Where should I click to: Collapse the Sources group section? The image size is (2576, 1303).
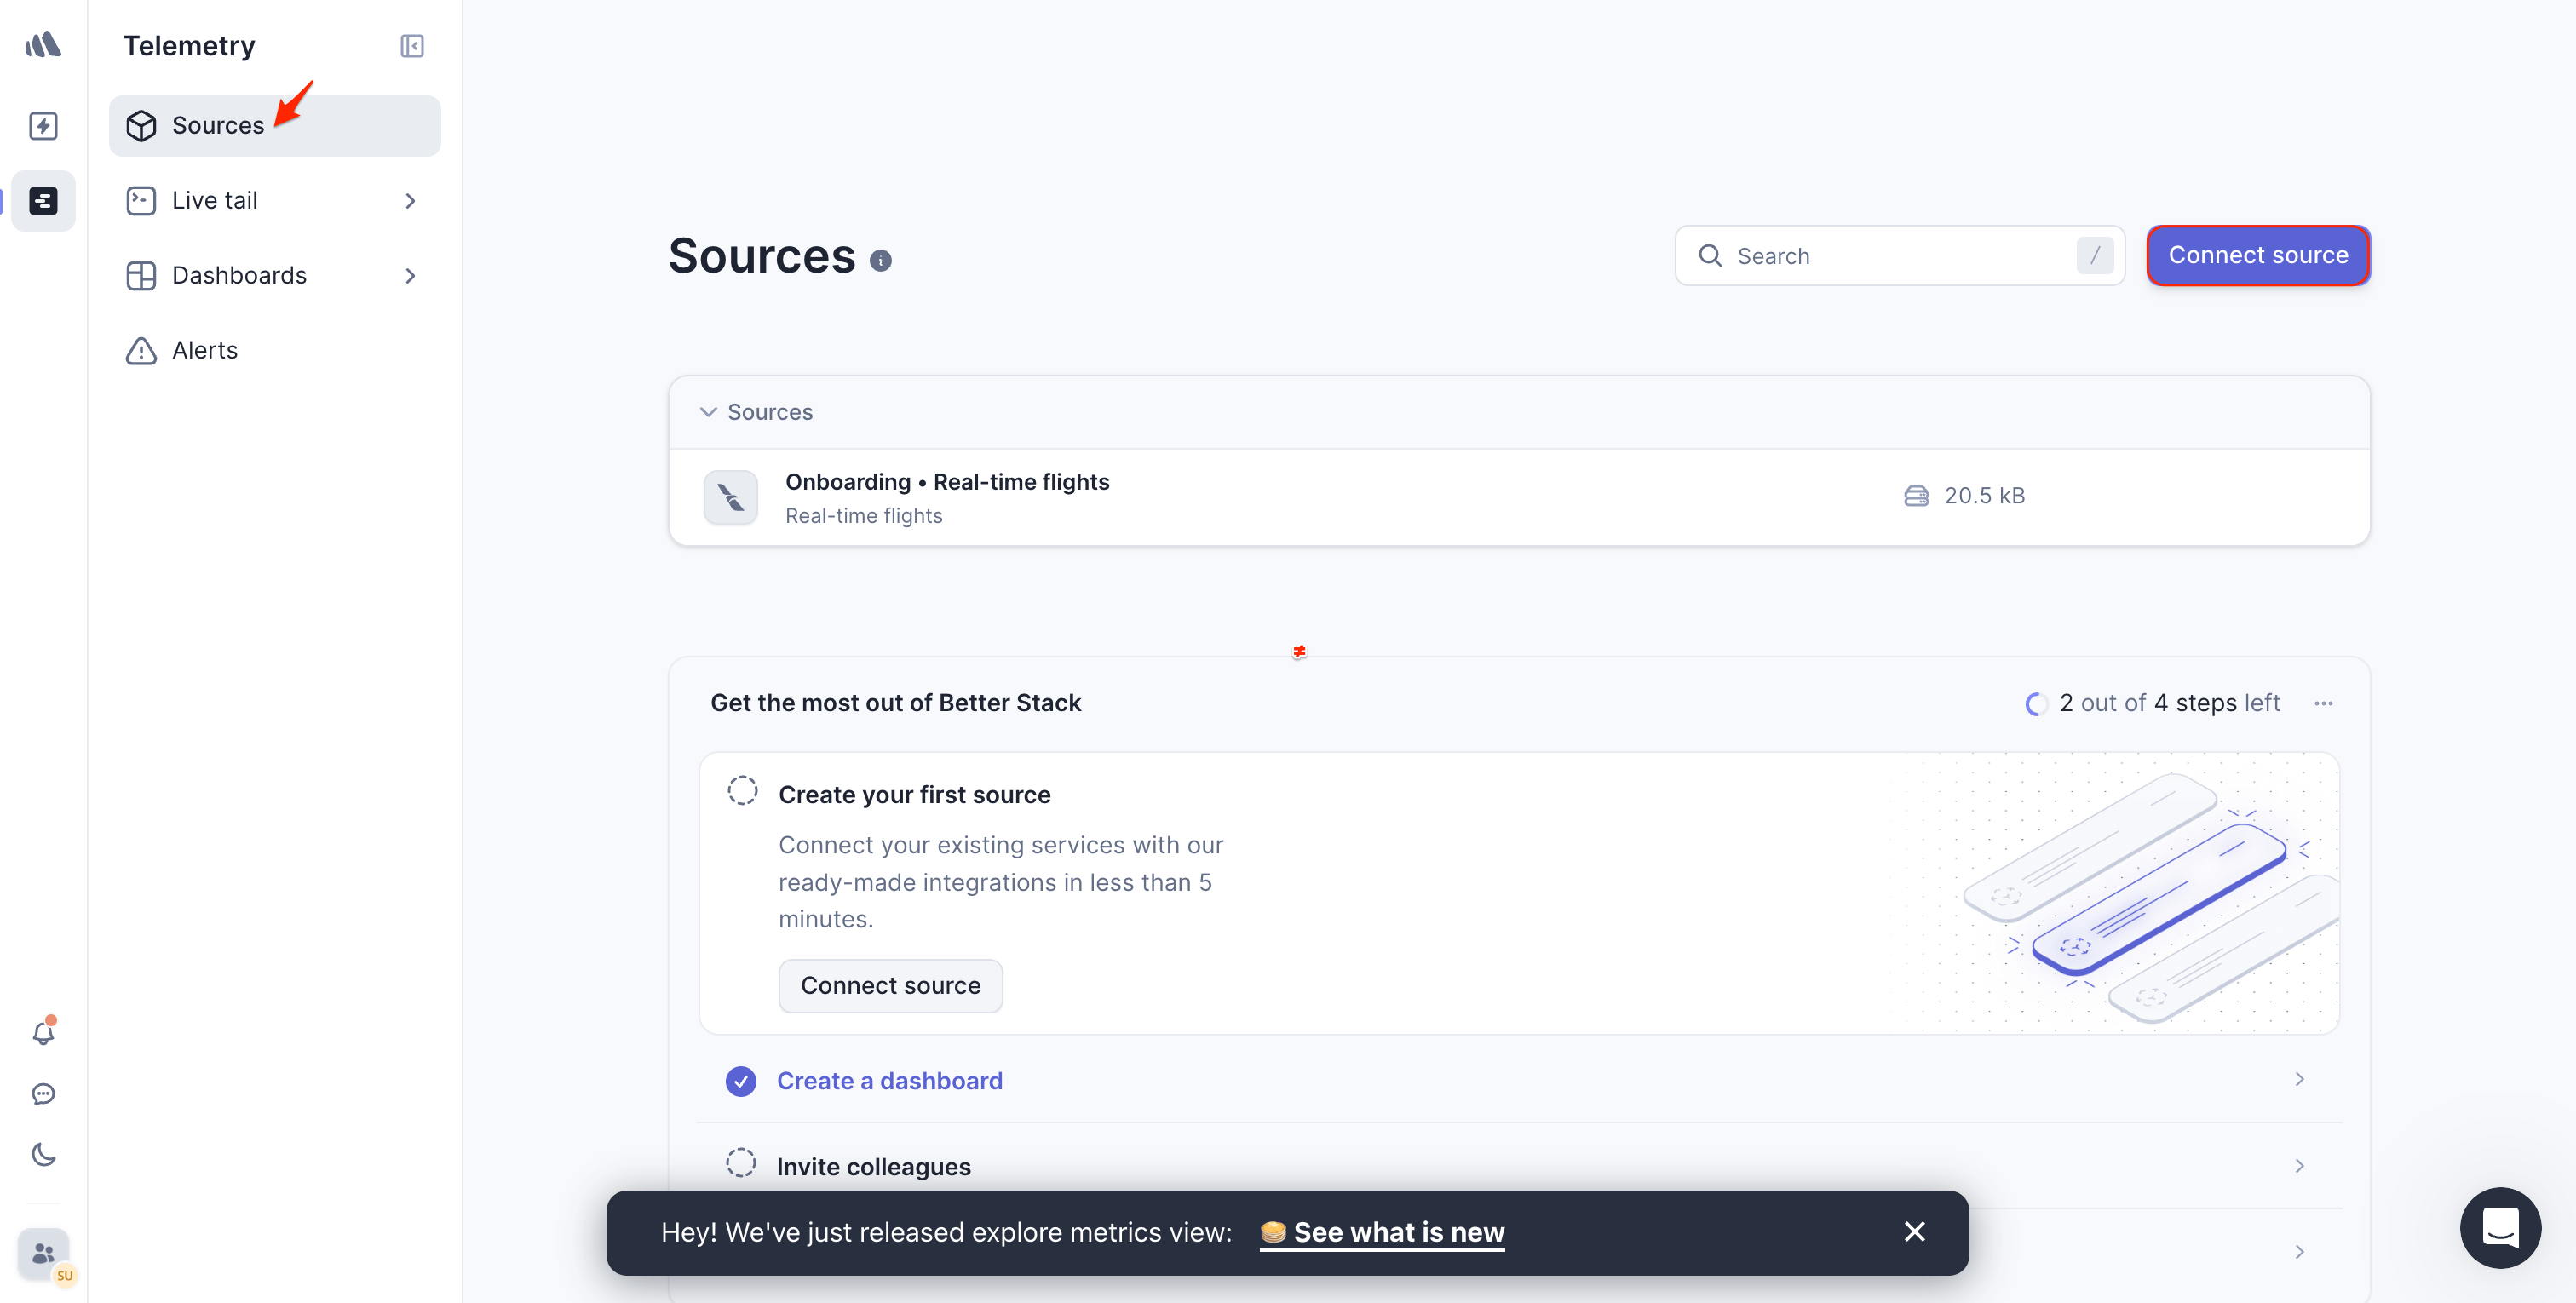click(x=708, y=412)
